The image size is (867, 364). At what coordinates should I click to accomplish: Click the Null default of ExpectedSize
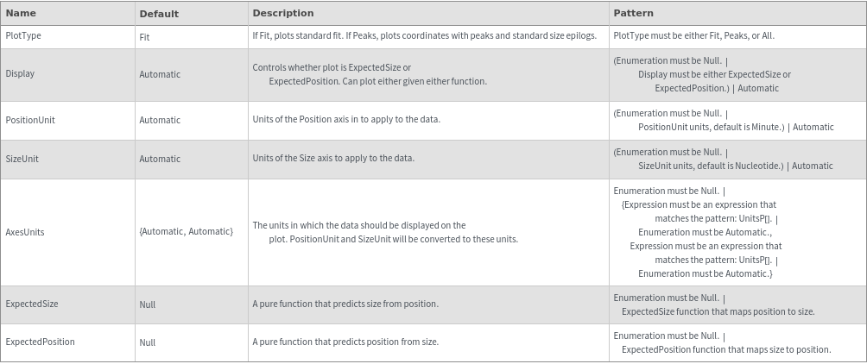[x=148, y=304]
